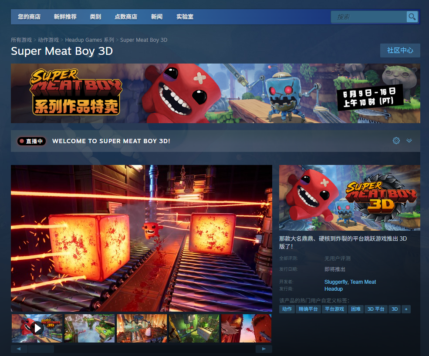Screen dimensions: 429x356
Task: Click the right scroll arrow under thumbnails
Action: coord(264,349)
